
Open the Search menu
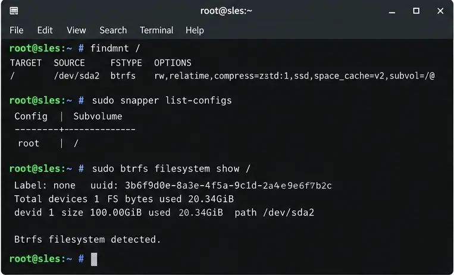(113, 30)
